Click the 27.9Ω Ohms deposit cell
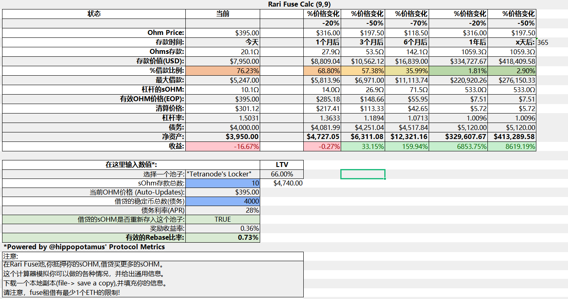 coord(322,52)
